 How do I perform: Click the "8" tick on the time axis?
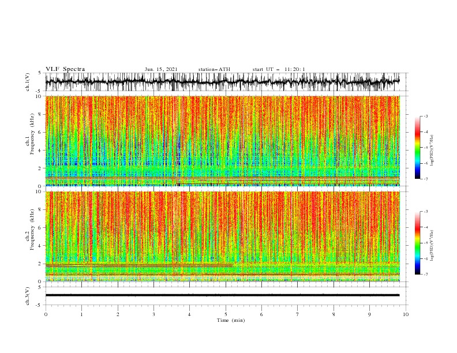point(334,314)
